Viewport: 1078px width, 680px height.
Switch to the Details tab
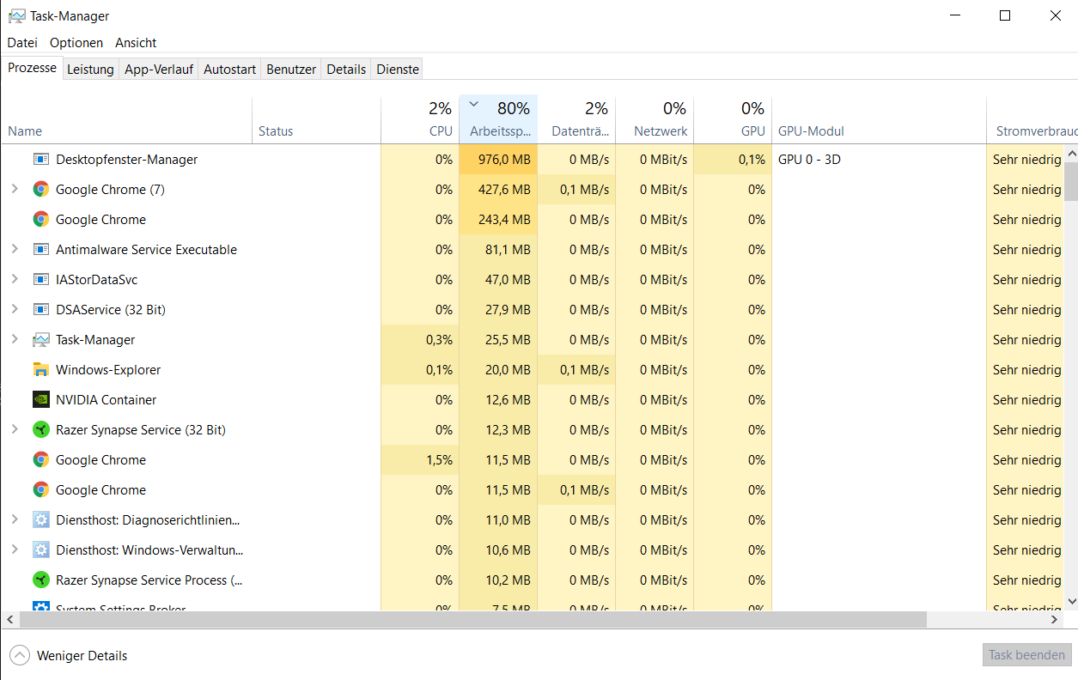[346, 70]
